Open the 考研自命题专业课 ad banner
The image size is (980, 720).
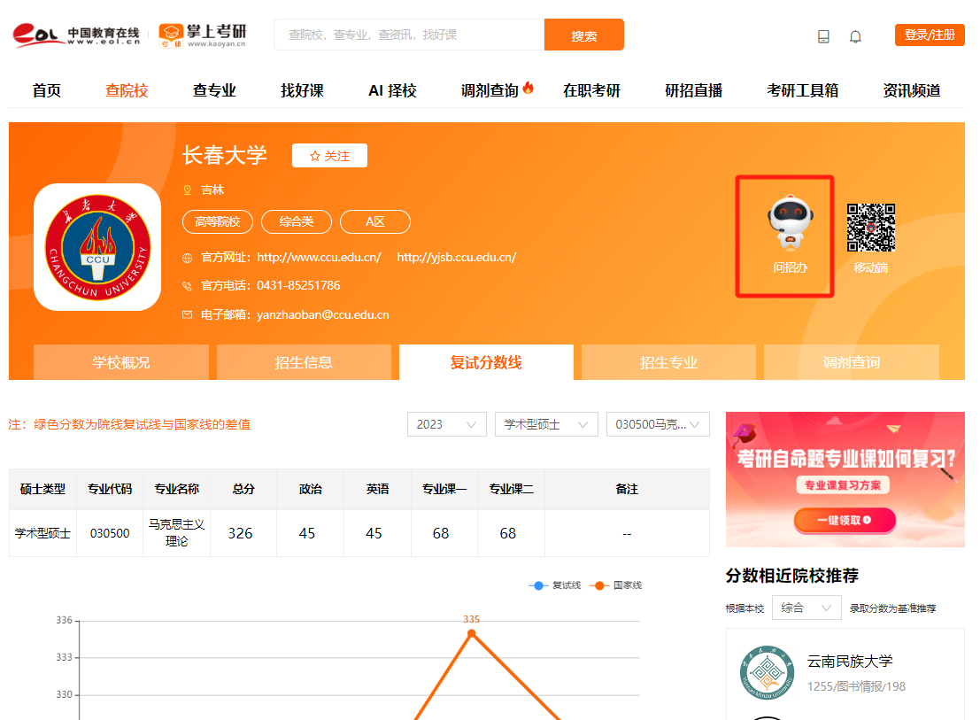tap(845, 479)
